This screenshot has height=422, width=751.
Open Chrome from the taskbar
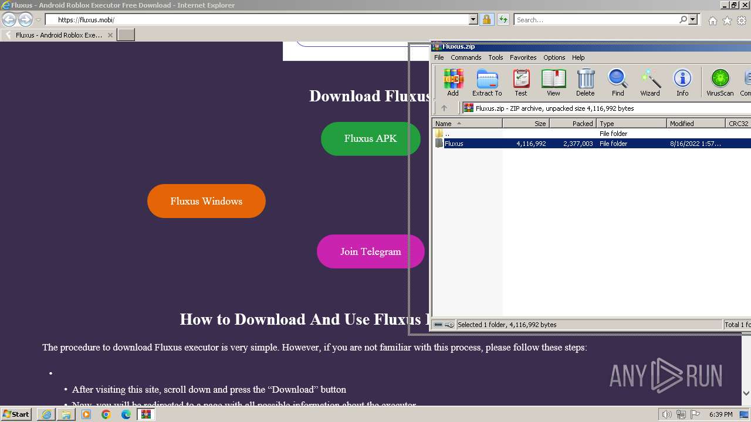[x=106, y=414]
